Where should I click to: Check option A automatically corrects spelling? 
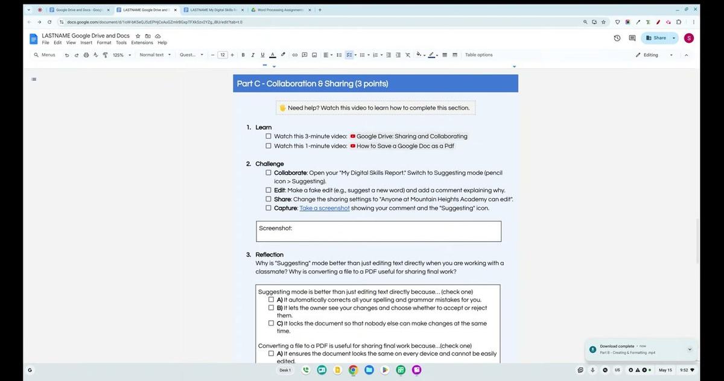[271, 300]
